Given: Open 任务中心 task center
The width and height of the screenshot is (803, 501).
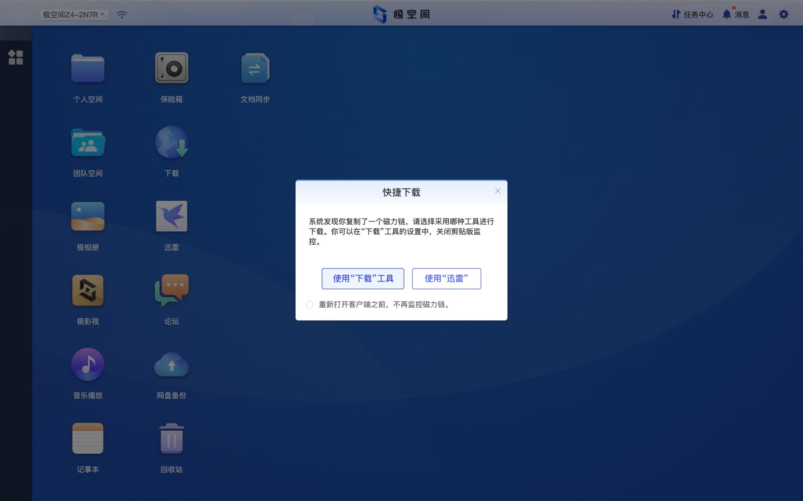Looking at the screenshot, I should [x=692, y=14].
